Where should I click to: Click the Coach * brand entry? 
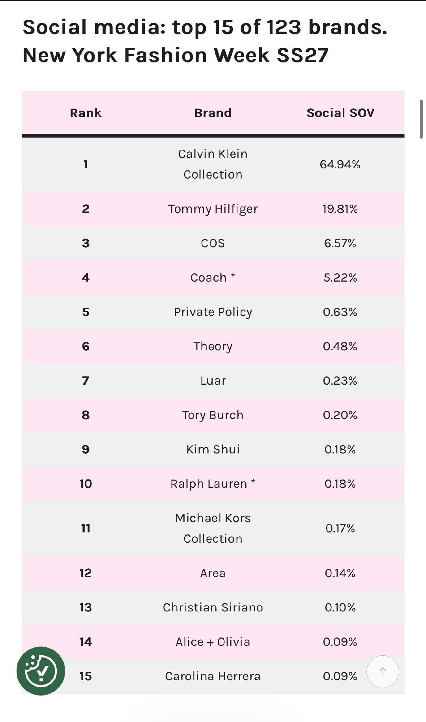(x=213, y=278)
